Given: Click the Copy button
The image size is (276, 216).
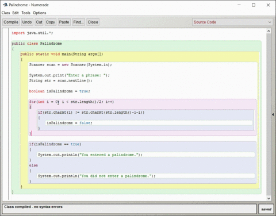Looking at the screenshot, I should pyautogui.click(x=51, y=22).
